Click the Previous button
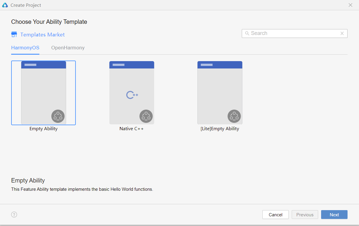This screenshot has height=226, width=359. (305, 215)
